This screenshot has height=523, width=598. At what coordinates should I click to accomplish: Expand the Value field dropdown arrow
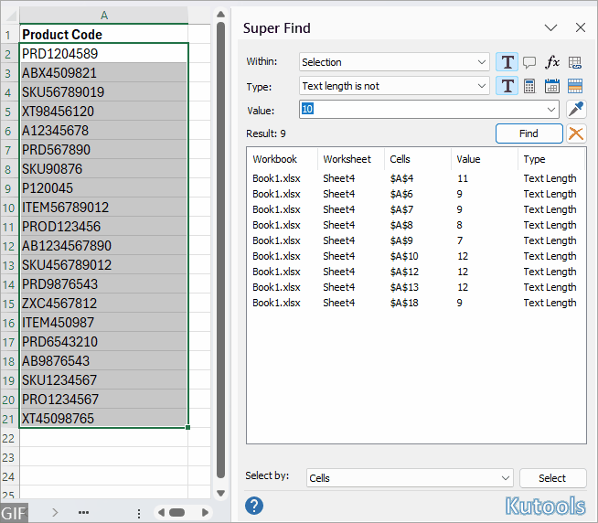pos(550,110)
